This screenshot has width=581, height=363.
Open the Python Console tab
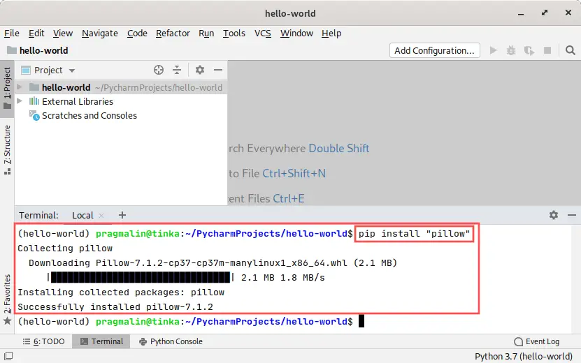tap(171, 341)
